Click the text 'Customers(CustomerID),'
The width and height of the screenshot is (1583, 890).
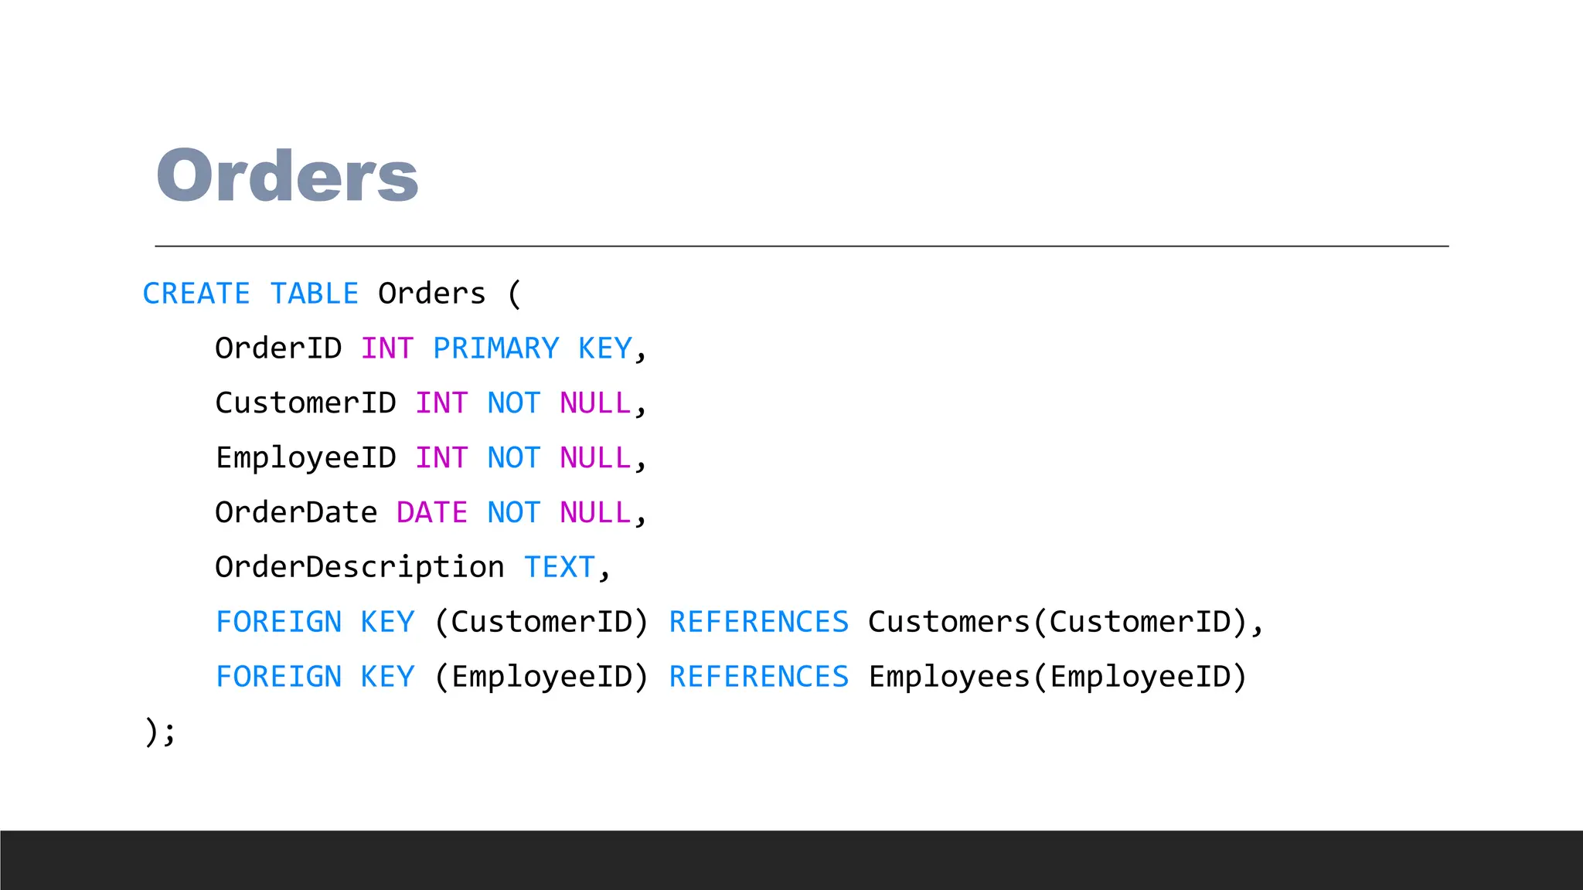pos(1066,623)
